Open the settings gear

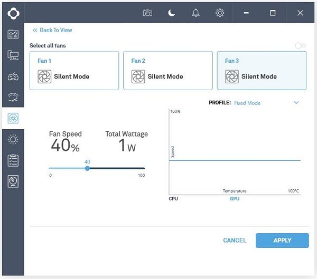(x=220, y=13)
